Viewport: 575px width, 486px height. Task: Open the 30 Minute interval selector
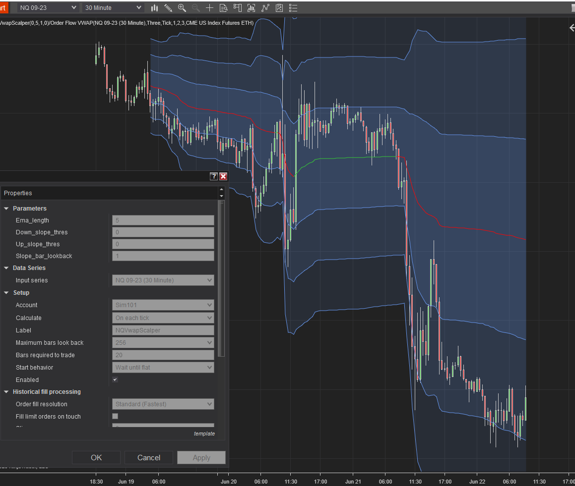tap(113, 8)
